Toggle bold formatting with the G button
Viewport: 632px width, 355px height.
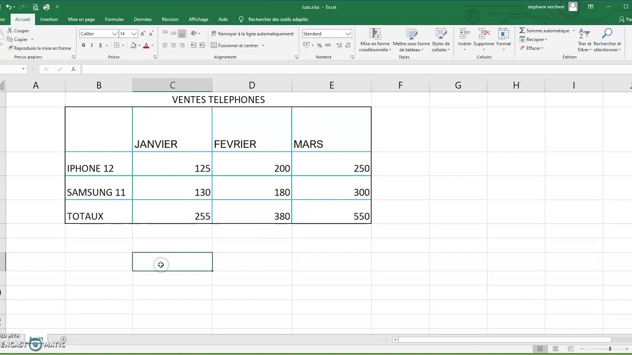point(83,45)
